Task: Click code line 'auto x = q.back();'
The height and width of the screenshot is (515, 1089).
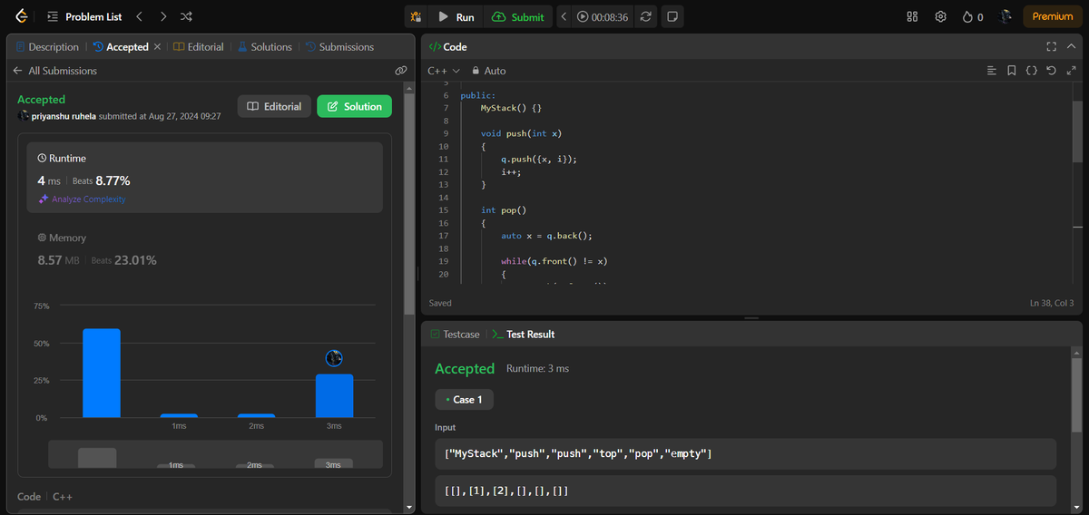Action: [547, 236]
